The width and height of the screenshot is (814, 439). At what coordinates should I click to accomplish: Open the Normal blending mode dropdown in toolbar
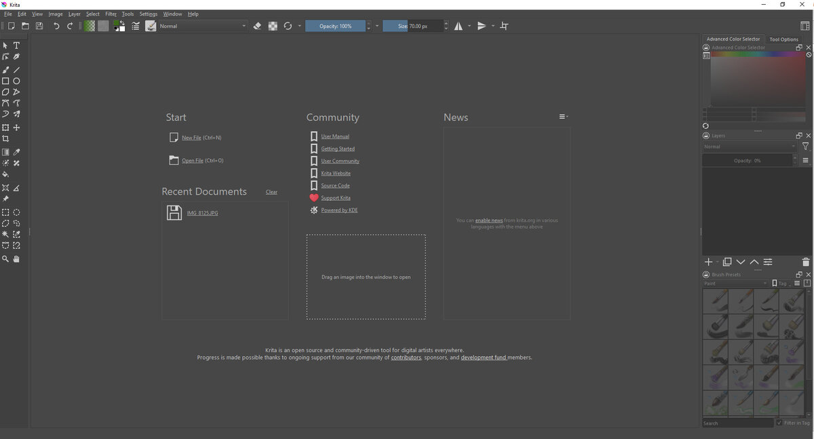point(203,26)
